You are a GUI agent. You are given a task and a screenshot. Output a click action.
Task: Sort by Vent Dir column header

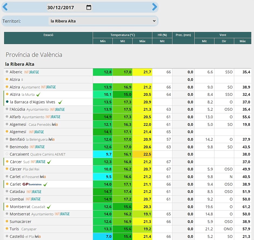[224, 41]
